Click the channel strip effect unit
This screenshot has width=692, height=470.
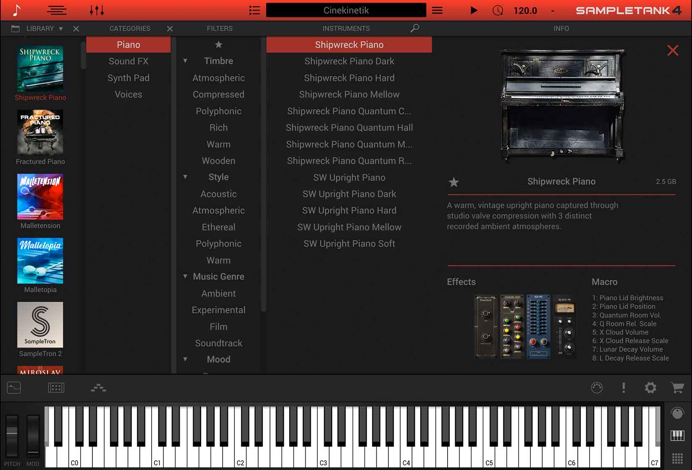[512, 327]
